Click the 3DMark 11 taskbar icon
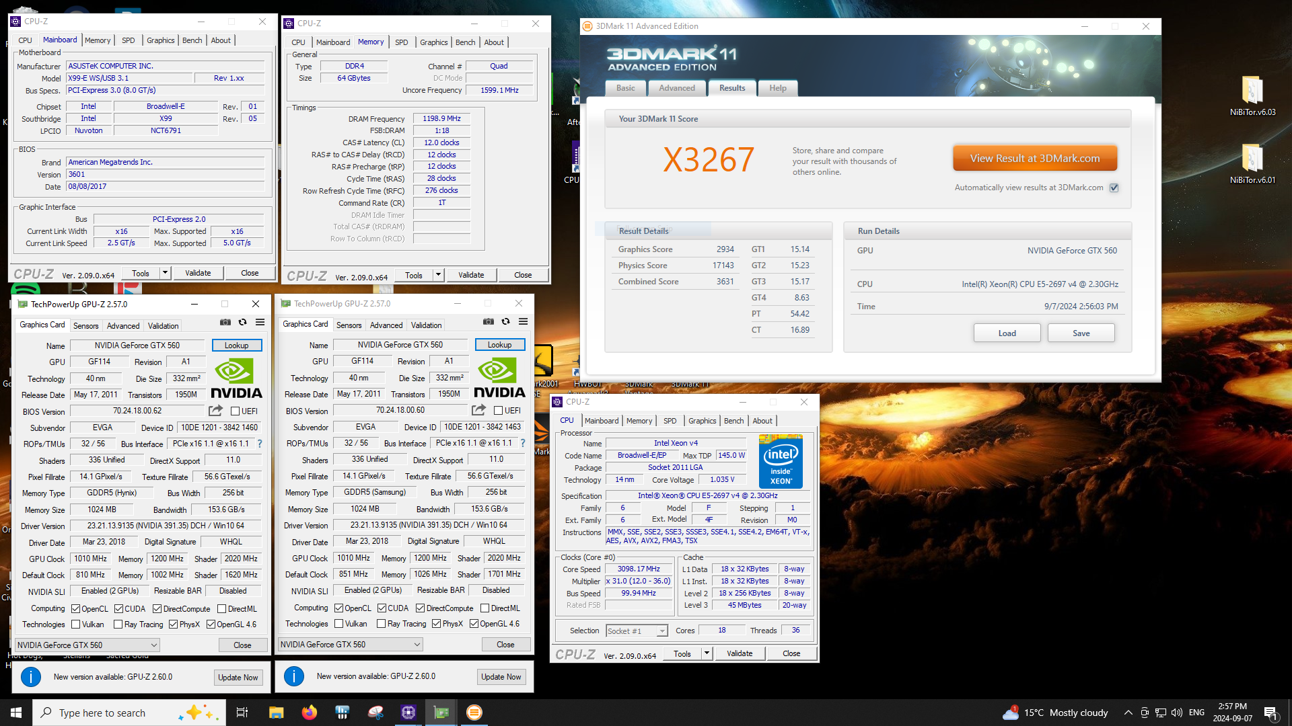Screen dimensions: 1292x726 (x=474, y=713)
